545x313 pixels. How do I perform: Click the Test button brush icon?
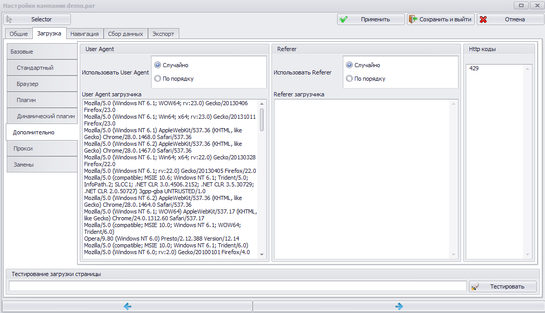475,286
